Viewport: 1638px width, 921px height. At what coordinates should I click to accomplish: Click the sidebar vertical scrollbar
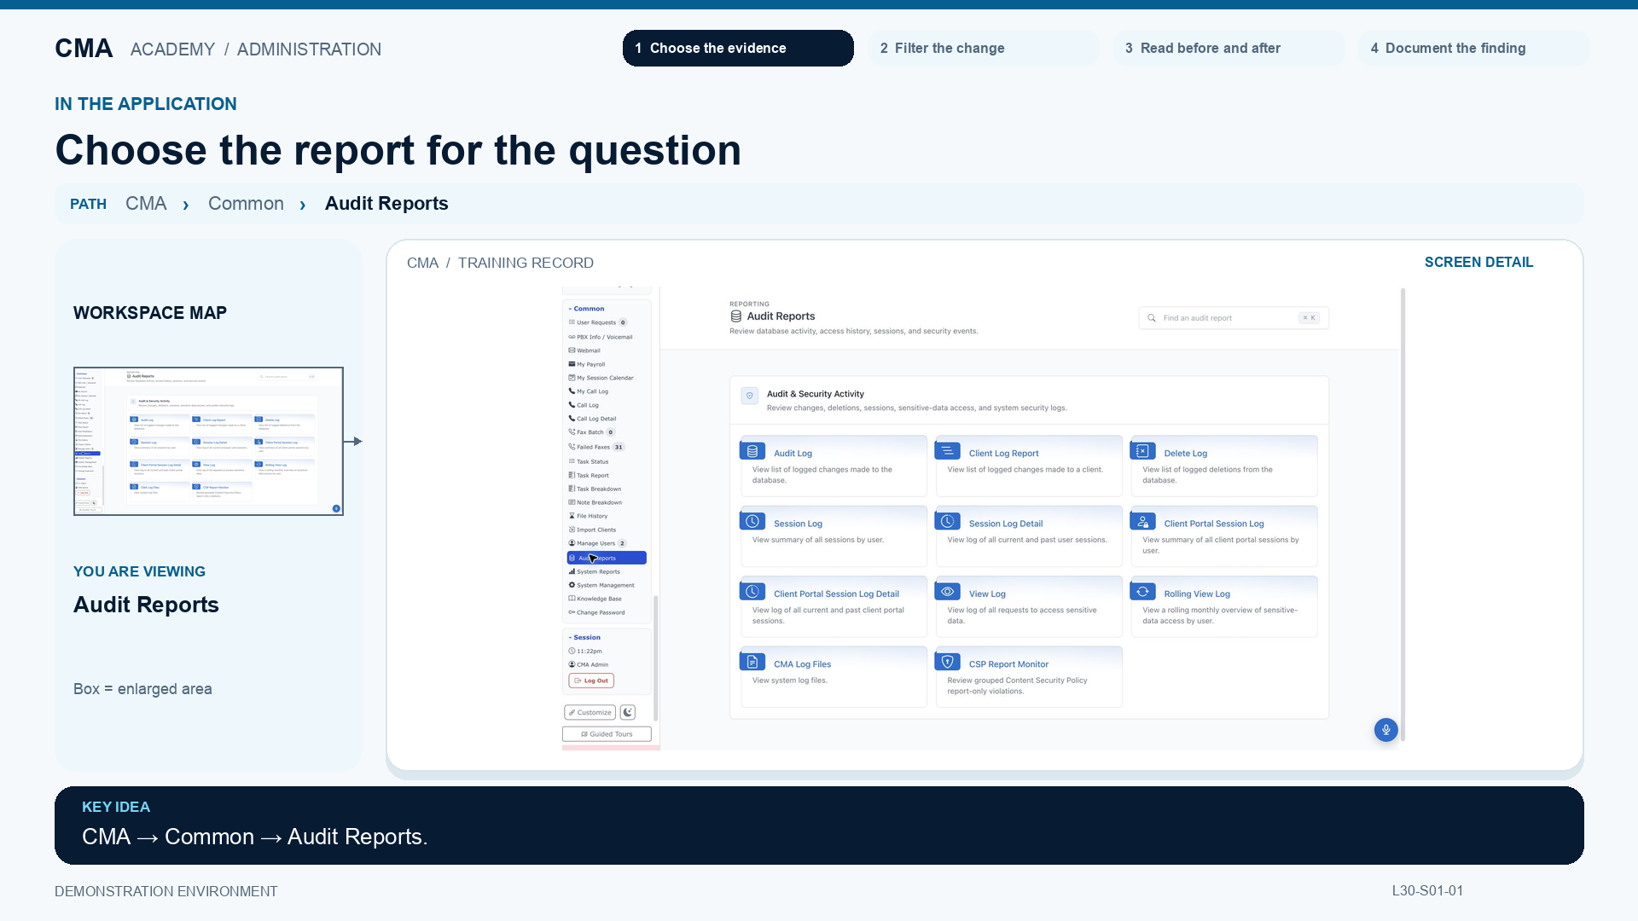(655, 657)
